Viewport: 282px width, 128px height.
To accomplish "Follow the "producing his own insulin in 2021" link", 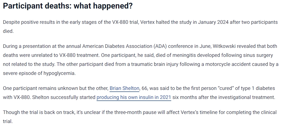I will click(x=134, y=97).
